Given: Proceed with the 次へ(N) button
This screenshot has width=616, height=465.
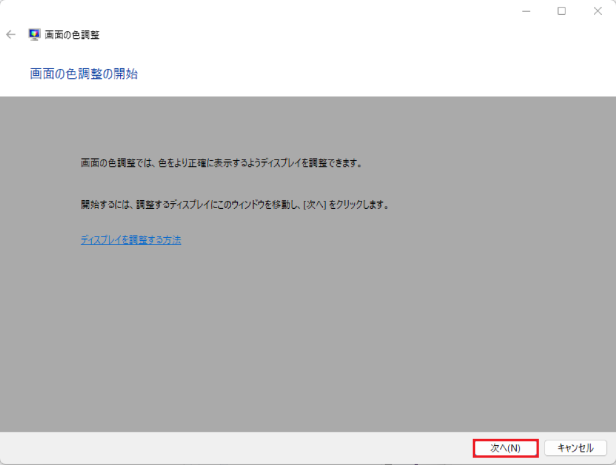Looking at the screenshot, I should [506, 448].
